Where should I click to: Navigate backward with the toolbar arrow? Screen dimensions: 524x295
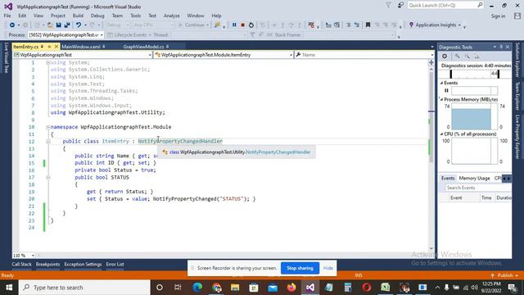(x=12, y=25)
